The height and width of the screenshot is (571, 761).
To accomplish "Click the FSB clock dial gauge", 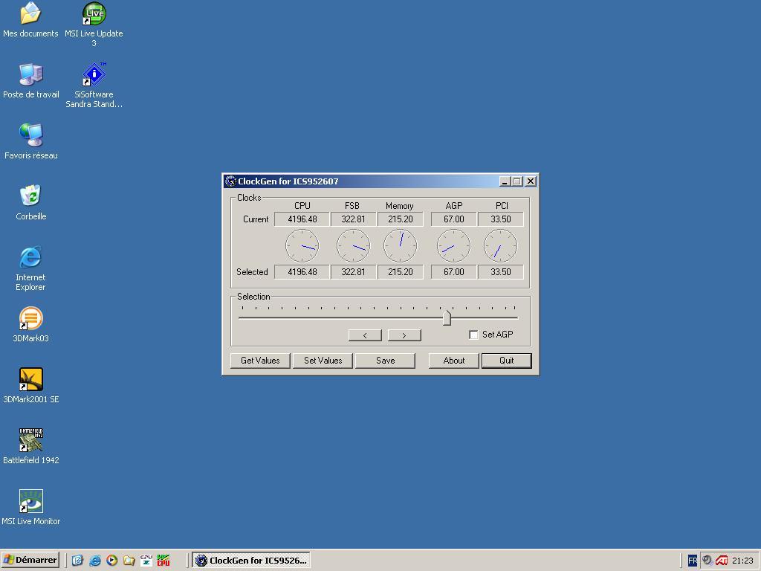I will coord(353,245).
